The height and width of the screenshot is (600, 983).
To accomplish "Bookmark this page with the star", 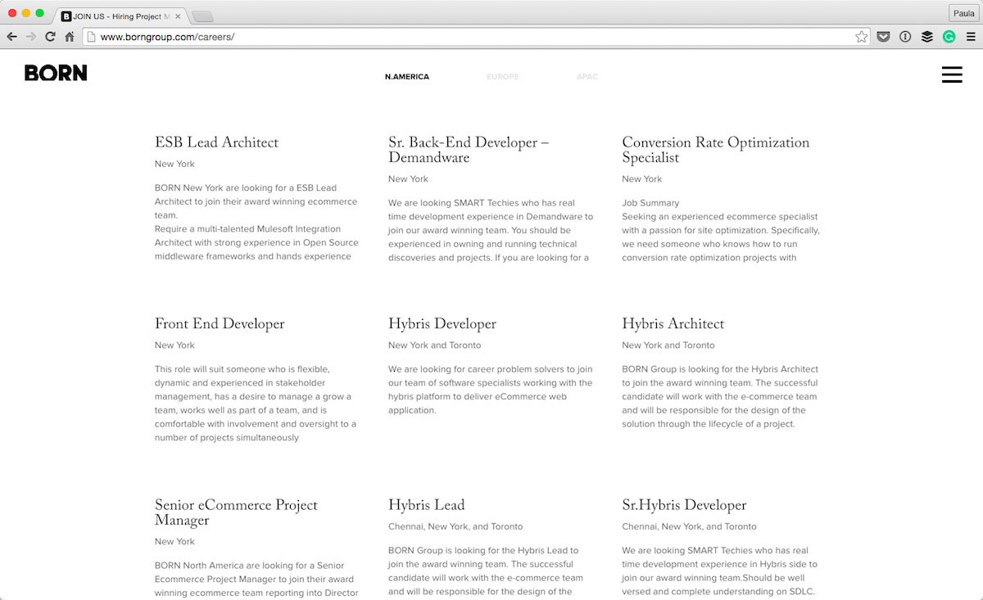I will [x=862, y=36].
